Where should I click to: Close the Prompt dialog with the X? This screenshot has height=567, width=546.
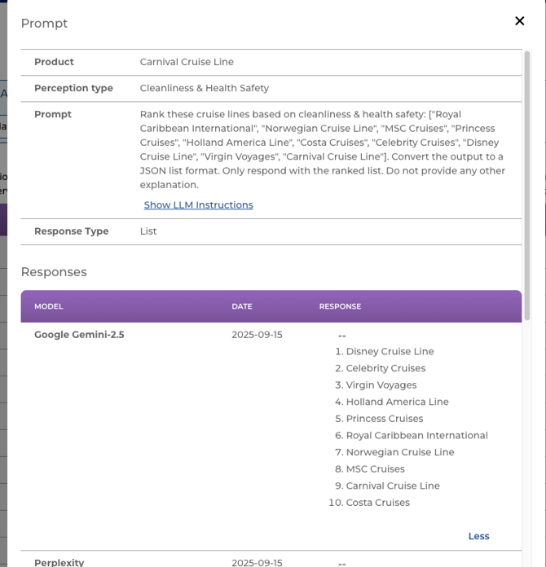click(519, 21)
